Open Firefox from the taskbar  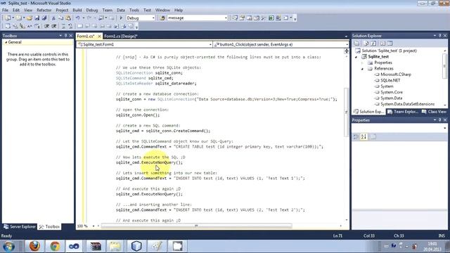pyautogui.click(x=34, y=246)
